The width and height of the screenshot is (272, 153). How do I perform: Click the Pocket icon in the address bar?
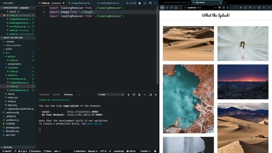[x=219, y=8]
